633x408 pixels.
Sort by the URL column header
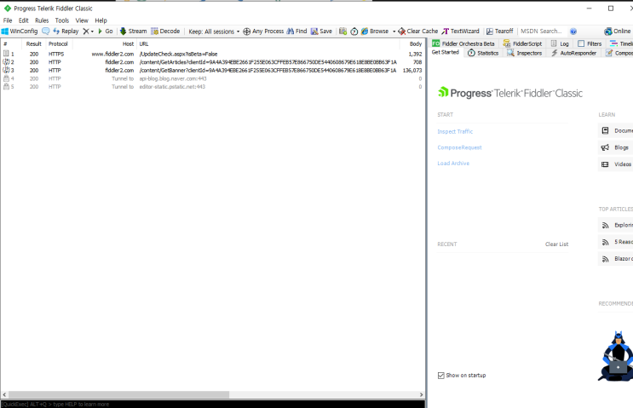268,43
